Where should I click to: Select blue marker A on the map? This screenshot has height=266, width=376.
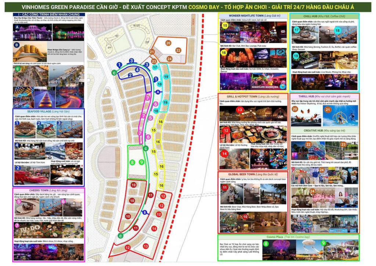click(158, 92)
